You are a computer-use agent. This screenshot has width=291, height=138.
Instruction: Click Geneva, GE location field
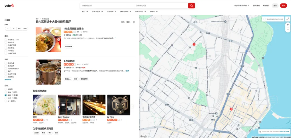tap(161, 6)
